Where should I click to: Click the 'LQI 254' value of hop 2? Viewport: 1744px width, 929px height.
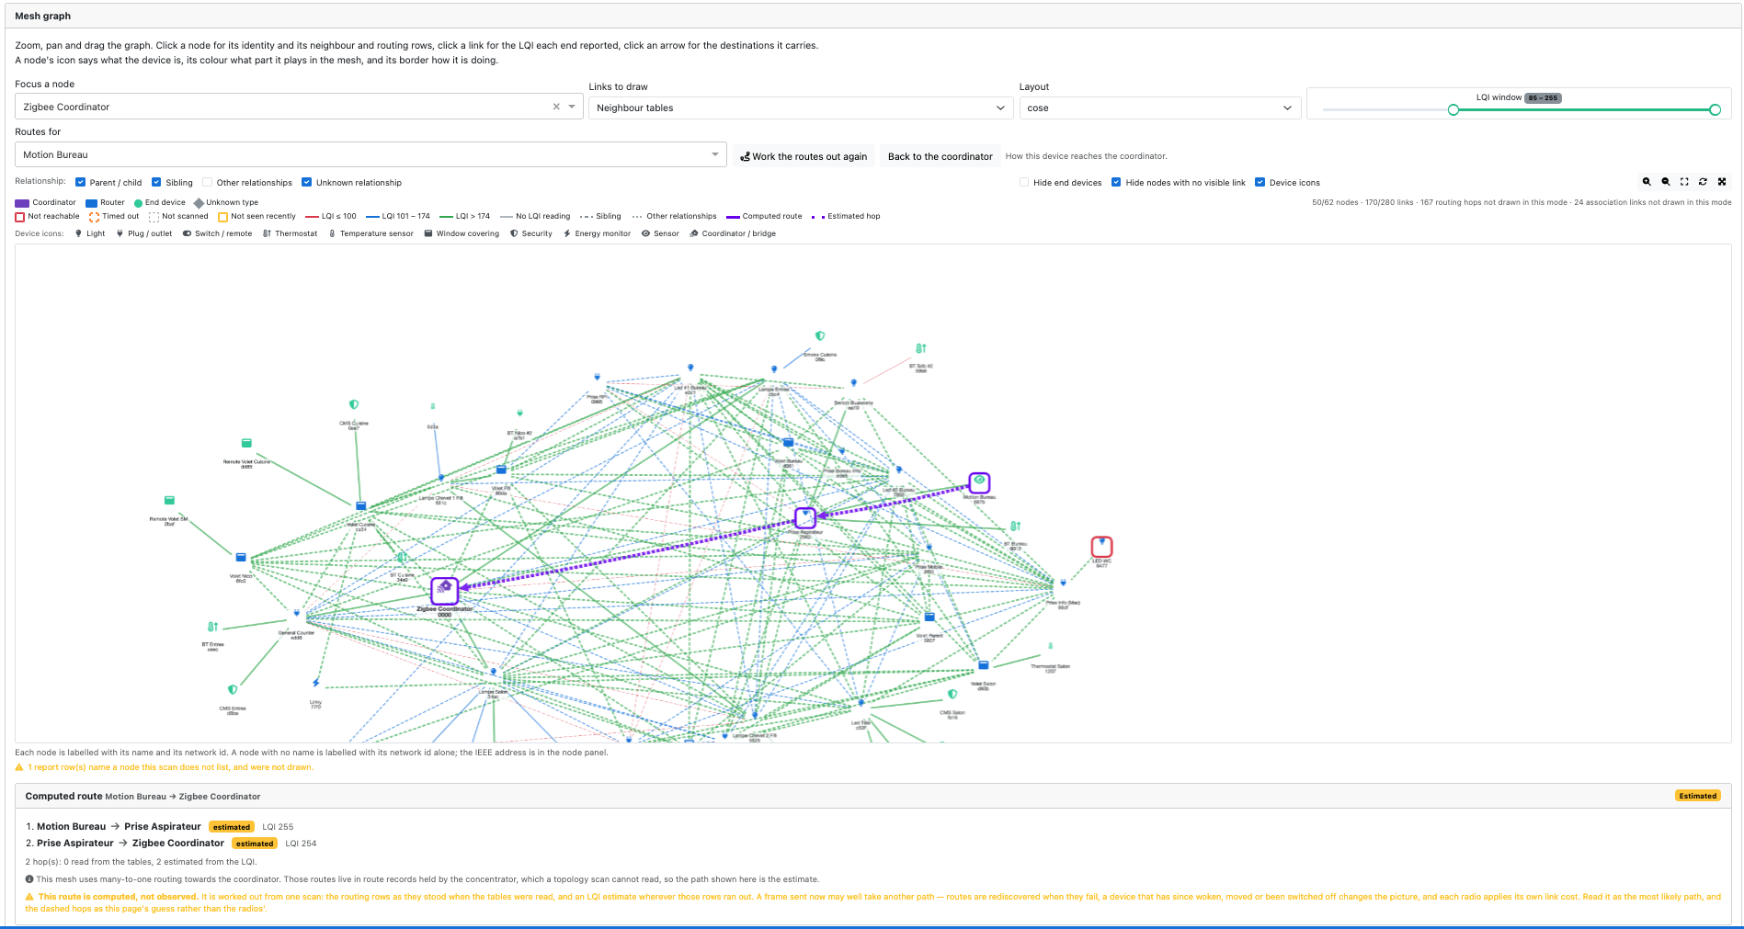click(301, 844)
